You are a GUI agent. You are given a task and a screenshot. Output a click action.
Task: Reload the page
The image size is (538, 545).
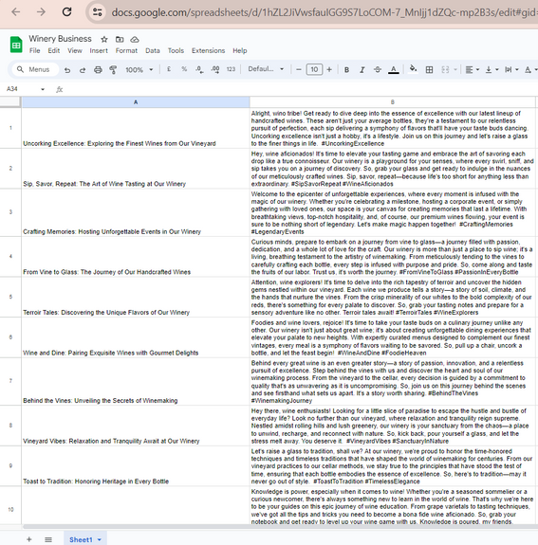tap(66, 12)
